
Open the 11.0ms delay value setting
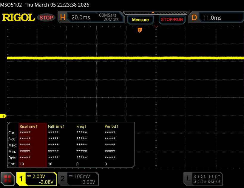point(212,18)
